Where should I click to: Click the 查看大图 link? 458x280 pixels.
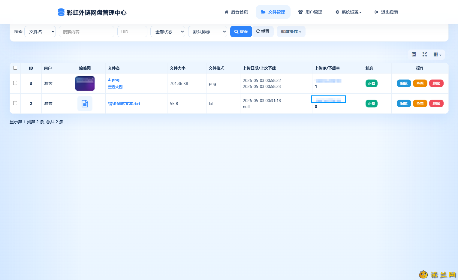coord(115,87)
